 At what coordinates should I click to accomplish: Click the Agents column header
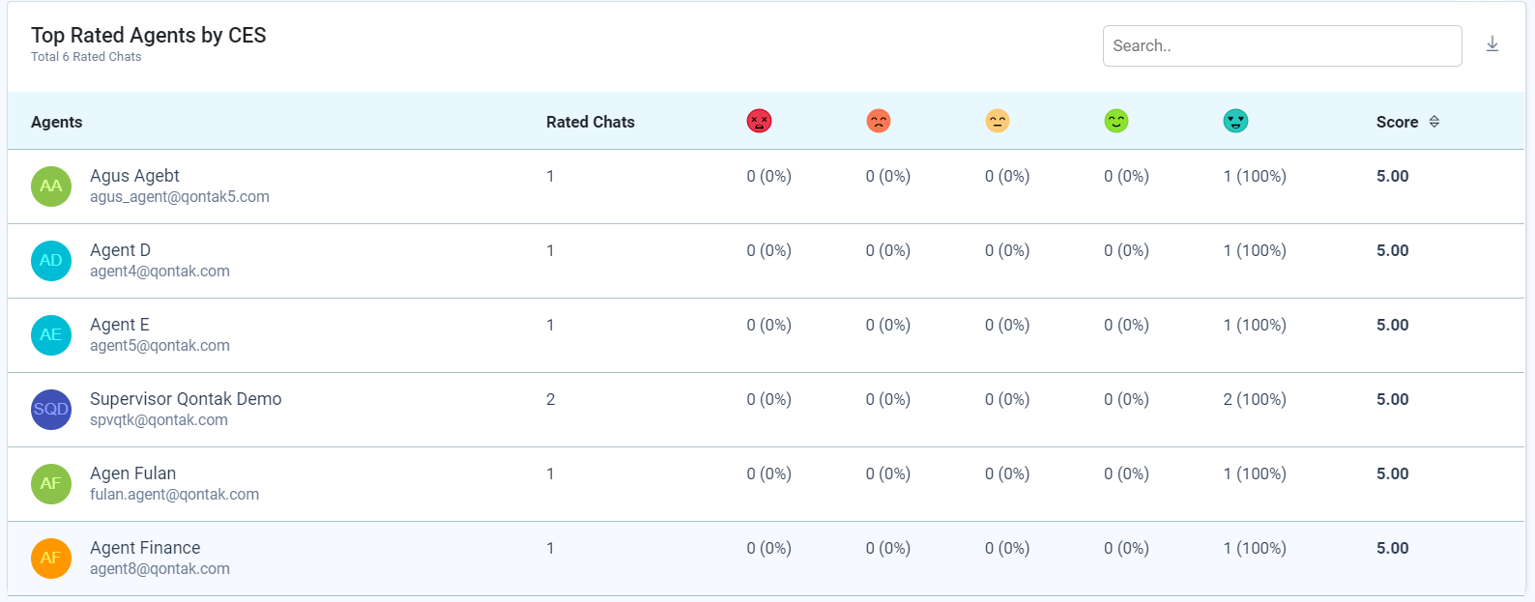point(56,122)
